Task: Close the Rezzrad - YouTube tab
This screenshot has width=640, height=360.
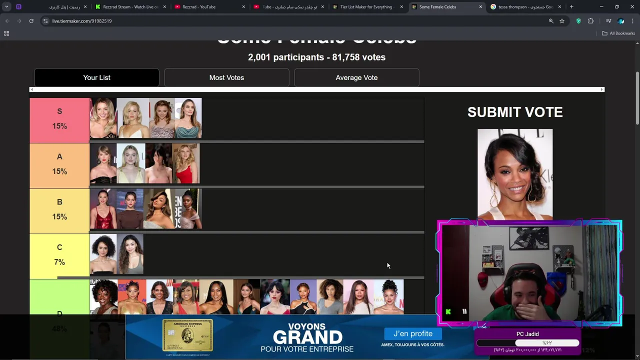Action: 243,7
